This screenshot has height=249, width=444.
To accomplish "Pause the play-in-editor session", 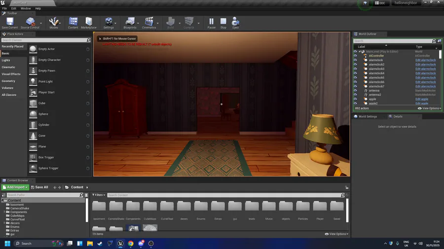I will [211, 23].
